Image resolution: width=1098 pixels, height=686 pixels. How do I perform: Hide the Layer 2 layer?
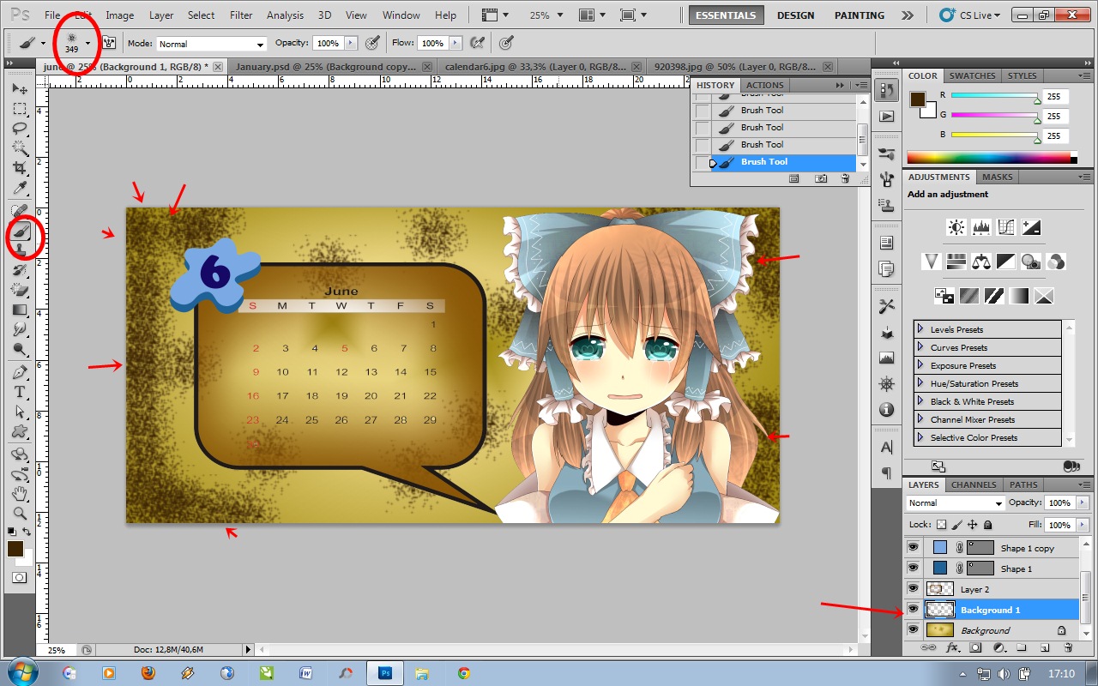point(913,589)
